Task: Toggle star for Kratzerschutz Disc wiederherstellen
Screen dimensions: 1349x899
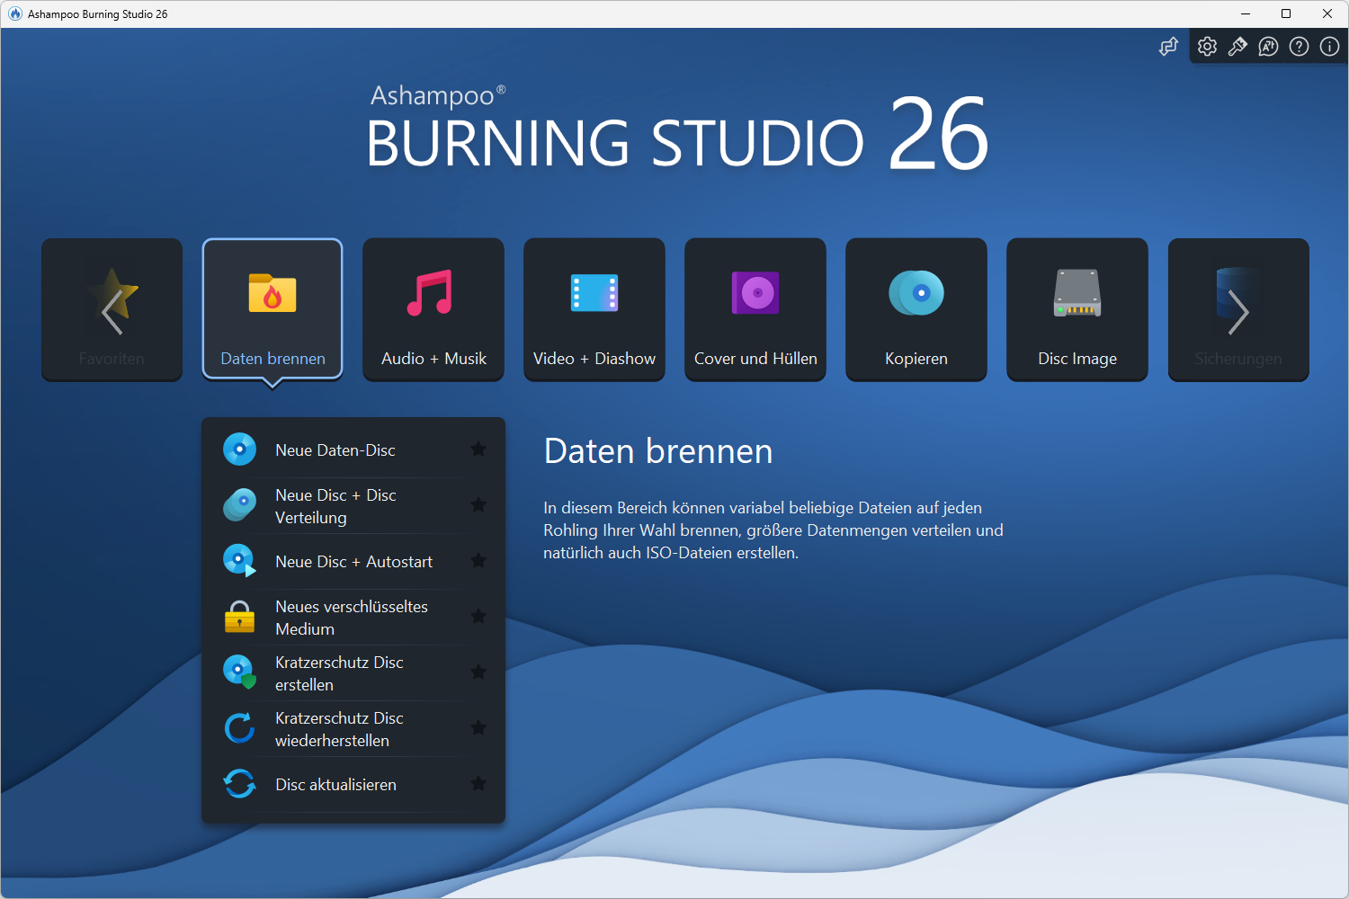Action: click(x=478, y=728)
